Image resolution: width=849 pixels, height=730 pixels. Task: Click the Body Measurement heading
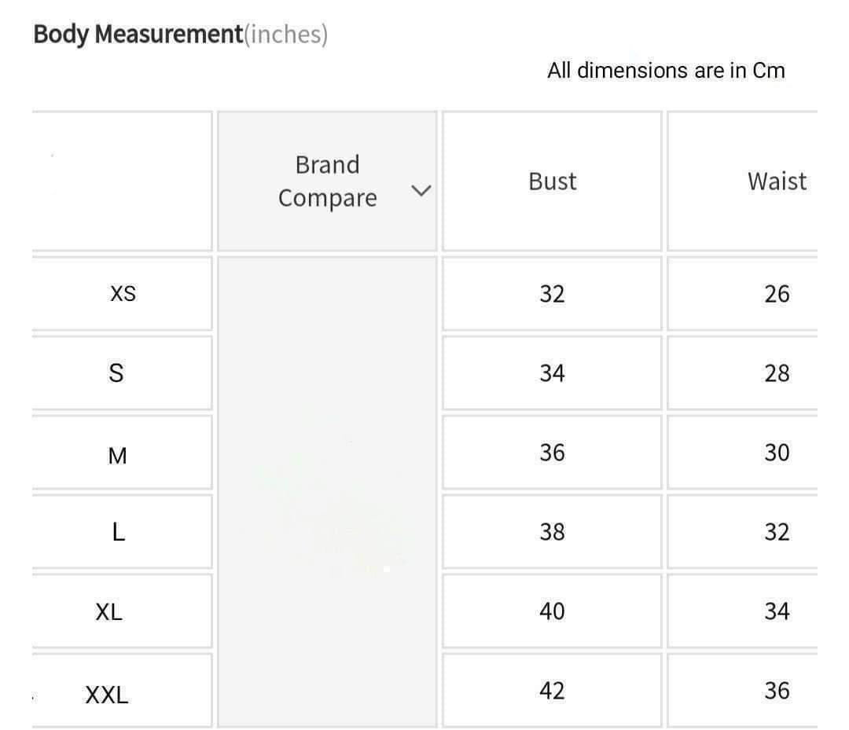pyautogui.click(x=138, y=35)
